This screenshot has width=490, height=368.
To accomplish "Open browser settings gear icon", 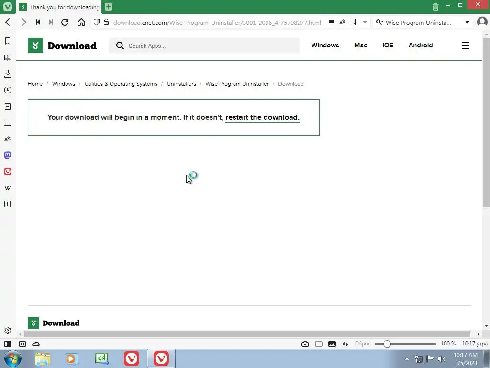I will click(8, 330).
